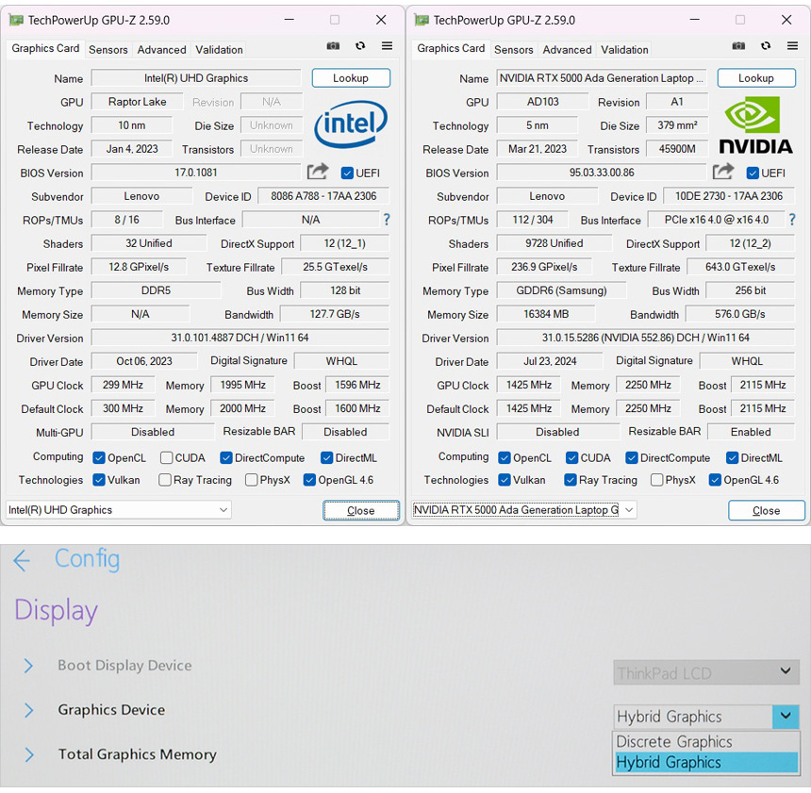The height and width of the screenshot is (793, 811).
Task: Switch to Advanced tab in NVIDIA window
Action: click(567, 50)
